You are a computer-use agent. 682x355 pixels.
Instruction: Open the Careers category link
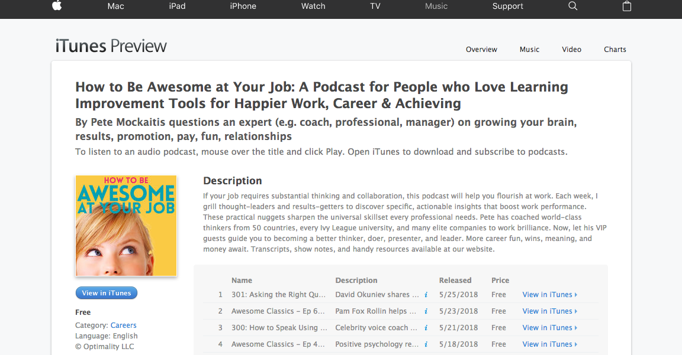(x=123, y=325)
